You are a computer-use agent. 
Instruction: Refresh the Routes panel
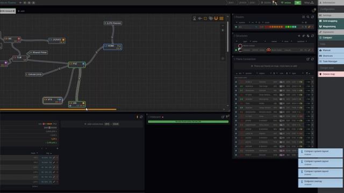coord(313,17)
